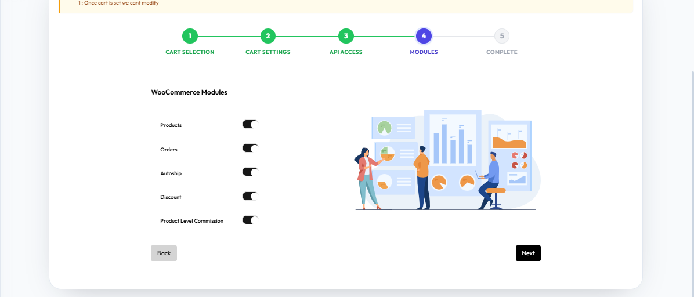Select step 4 circle
This screenshot has height=297, width=694.
pos(424,36)
